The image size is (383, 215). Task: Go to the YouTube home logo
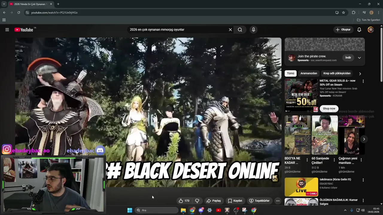24,30
